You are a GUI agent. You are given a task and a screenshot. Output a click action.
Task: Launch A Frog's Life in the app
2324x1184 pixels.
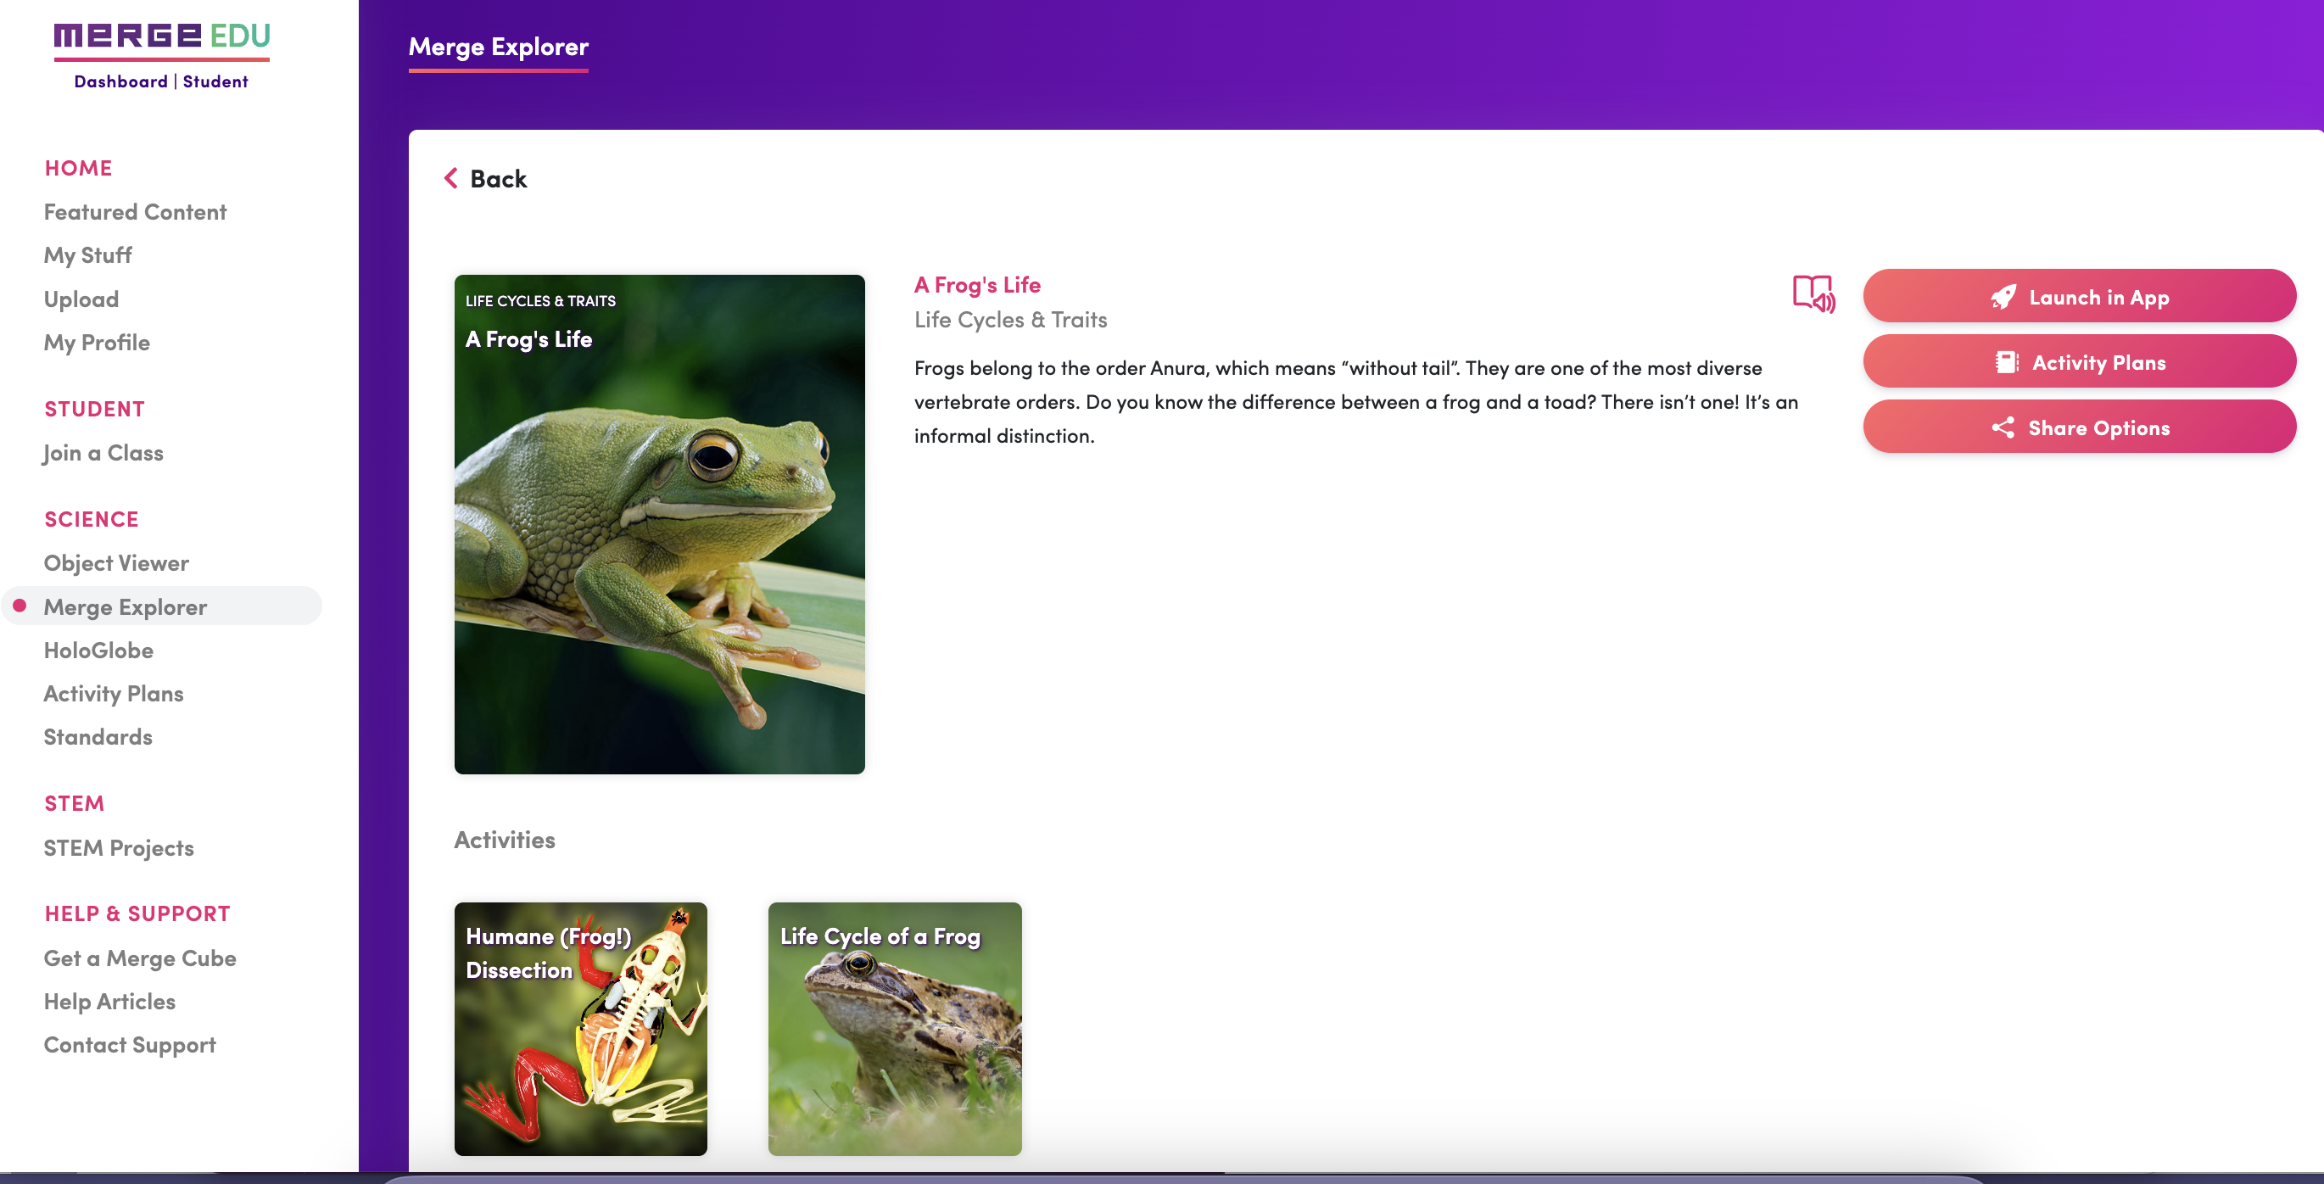2080,296
